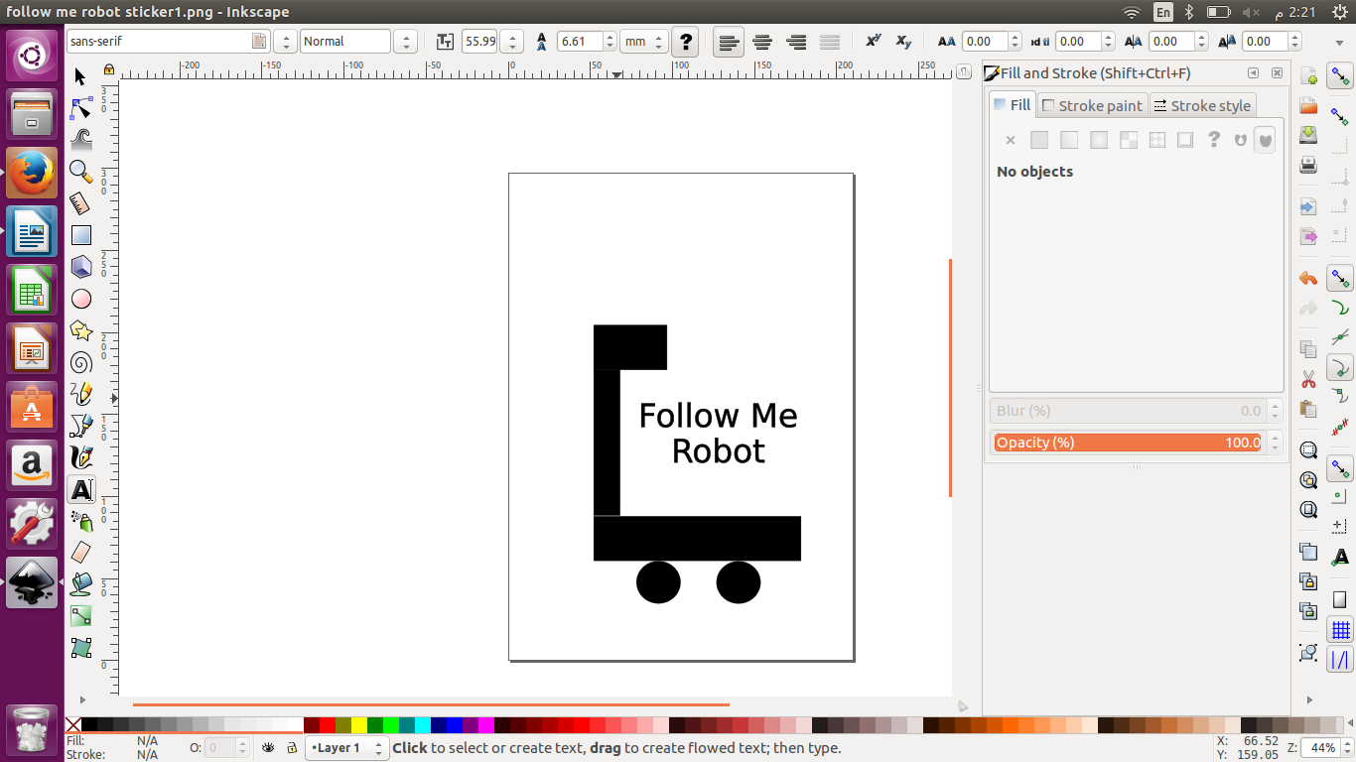Set text alignment to left
This screenshot has width=1356, height=762.
click(729, 42)
